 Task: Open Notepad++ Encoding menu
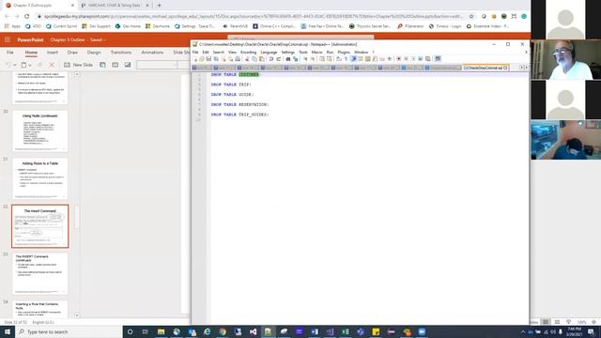coord(248,53)
